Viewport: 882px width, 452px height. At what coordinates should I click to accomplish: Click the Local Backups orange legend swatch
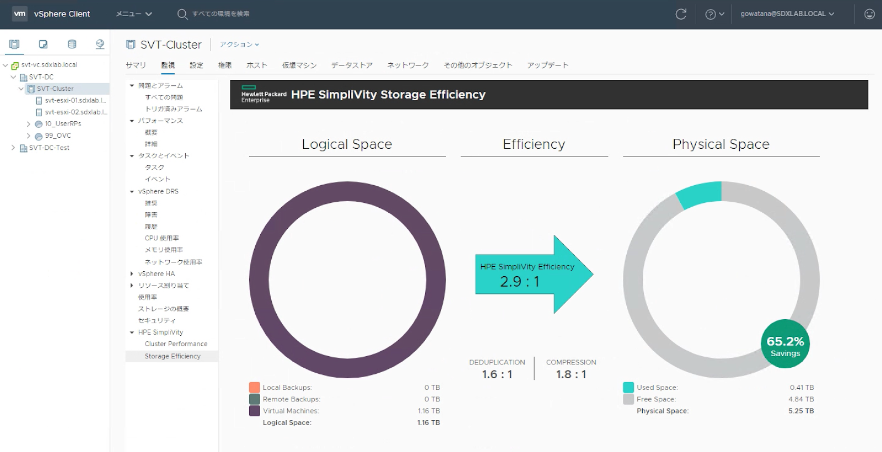254,388
